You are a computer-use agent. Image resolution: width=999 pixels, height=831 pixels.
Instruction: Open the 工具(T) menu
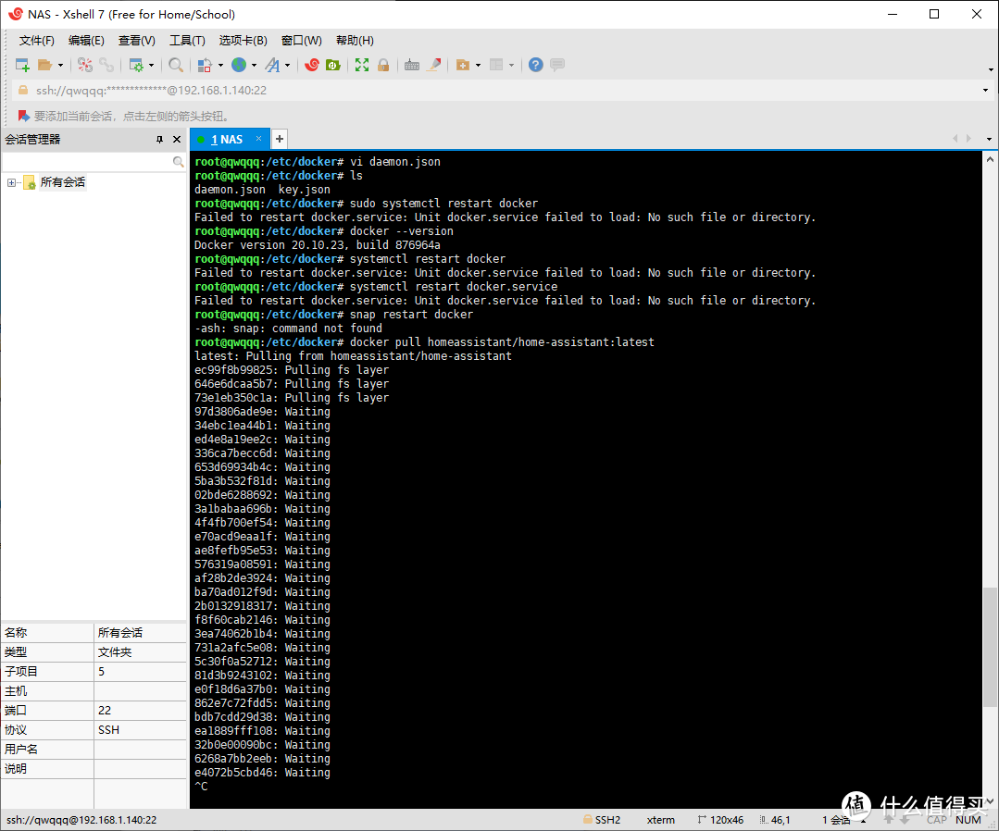[187, 41]
